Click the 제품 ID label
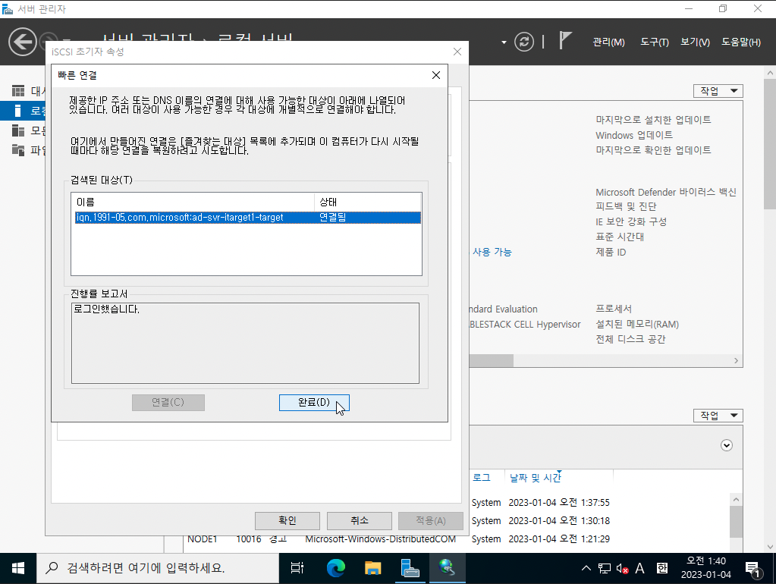 point(611,252)
